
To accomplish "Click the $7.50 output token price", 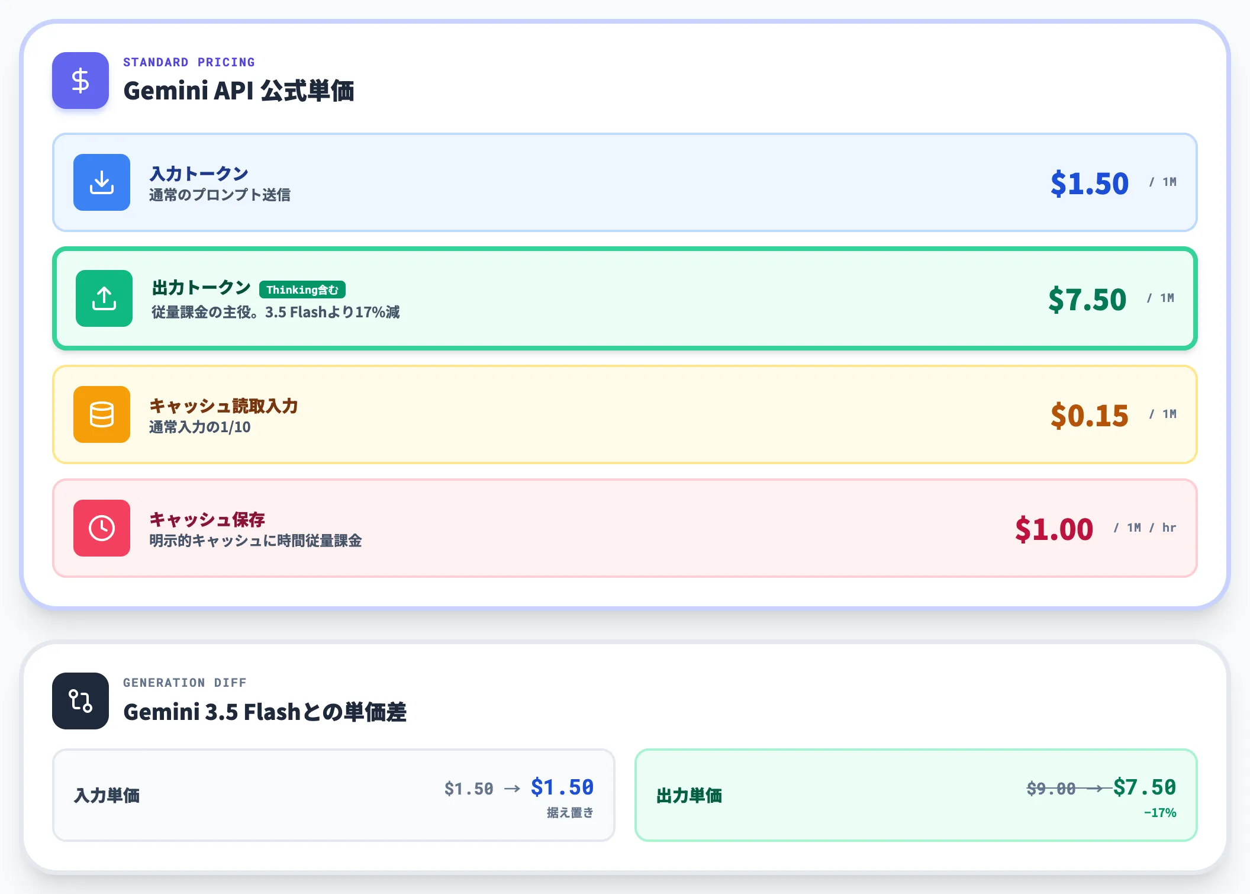I will 1087,300.
